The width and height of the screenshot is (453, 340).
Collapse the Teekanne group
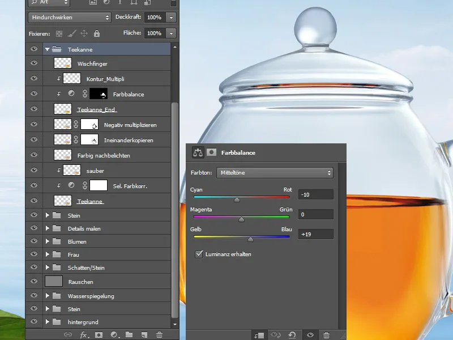click(x=48, y=49)
